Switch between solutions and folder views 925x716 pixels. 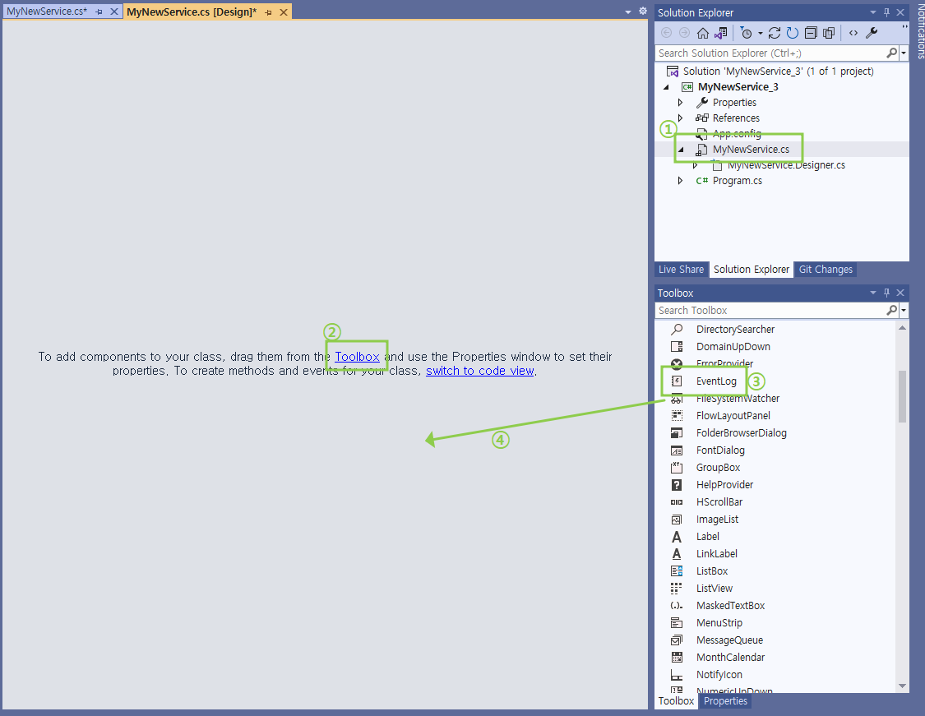point(721,33)
